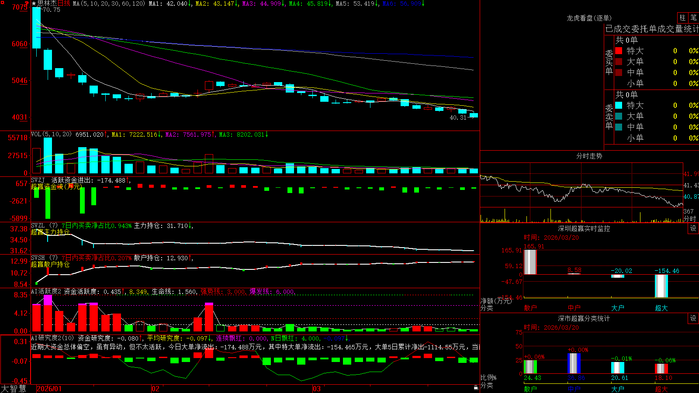Click the 时间: 2026/03/20 label in 实时监控
The width and height of the screenshot is (699, 393).
coord(551,238)
